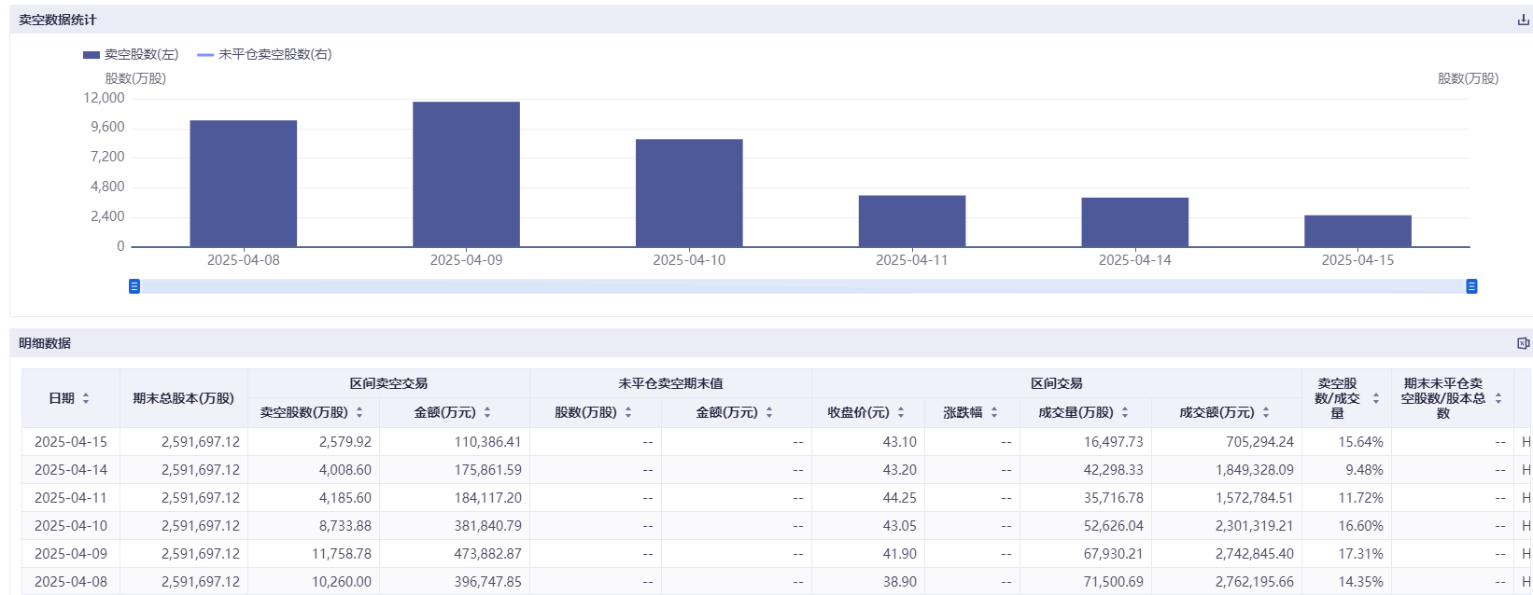Screen dimensions: 1533x595
Task: Sort by 收盘价(元) using its arrows
Action: click(901, 412)
